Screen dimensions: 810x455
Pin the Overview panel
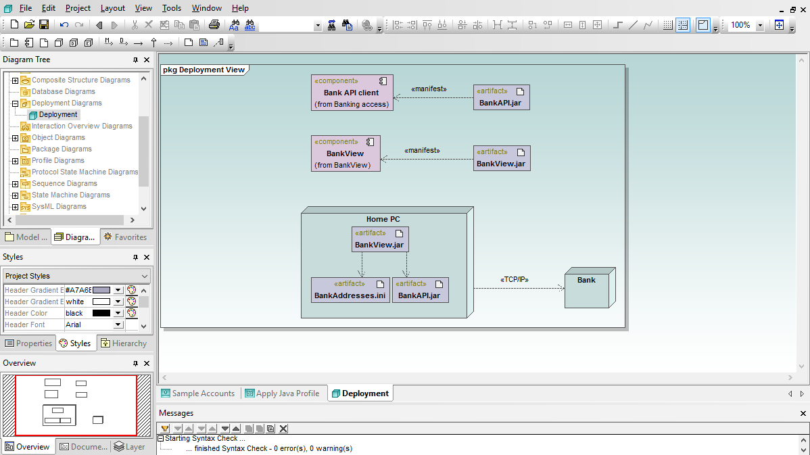tap(135, 364)
